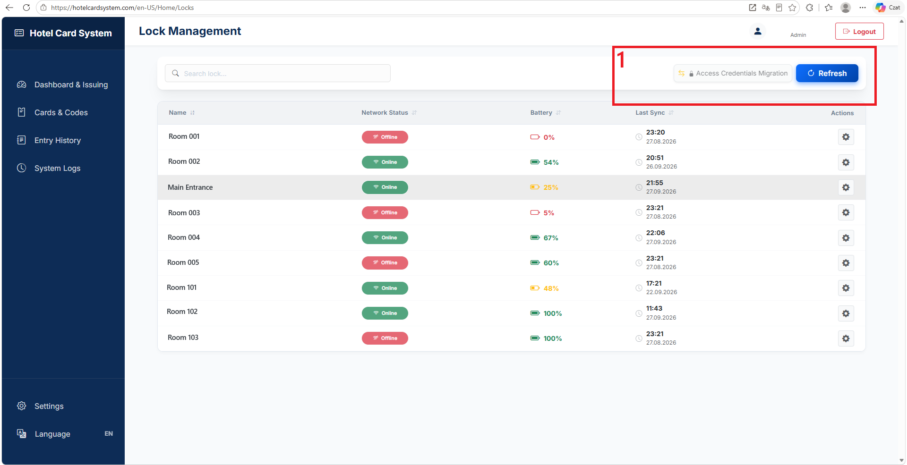Sort table by Battery column

545,113
